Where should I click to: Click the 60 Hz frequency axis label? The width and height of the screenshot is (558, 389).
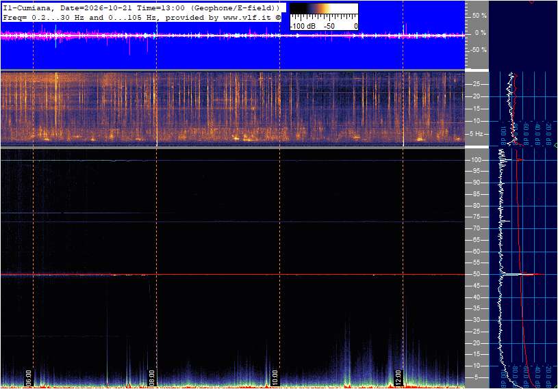coord(476,252)
